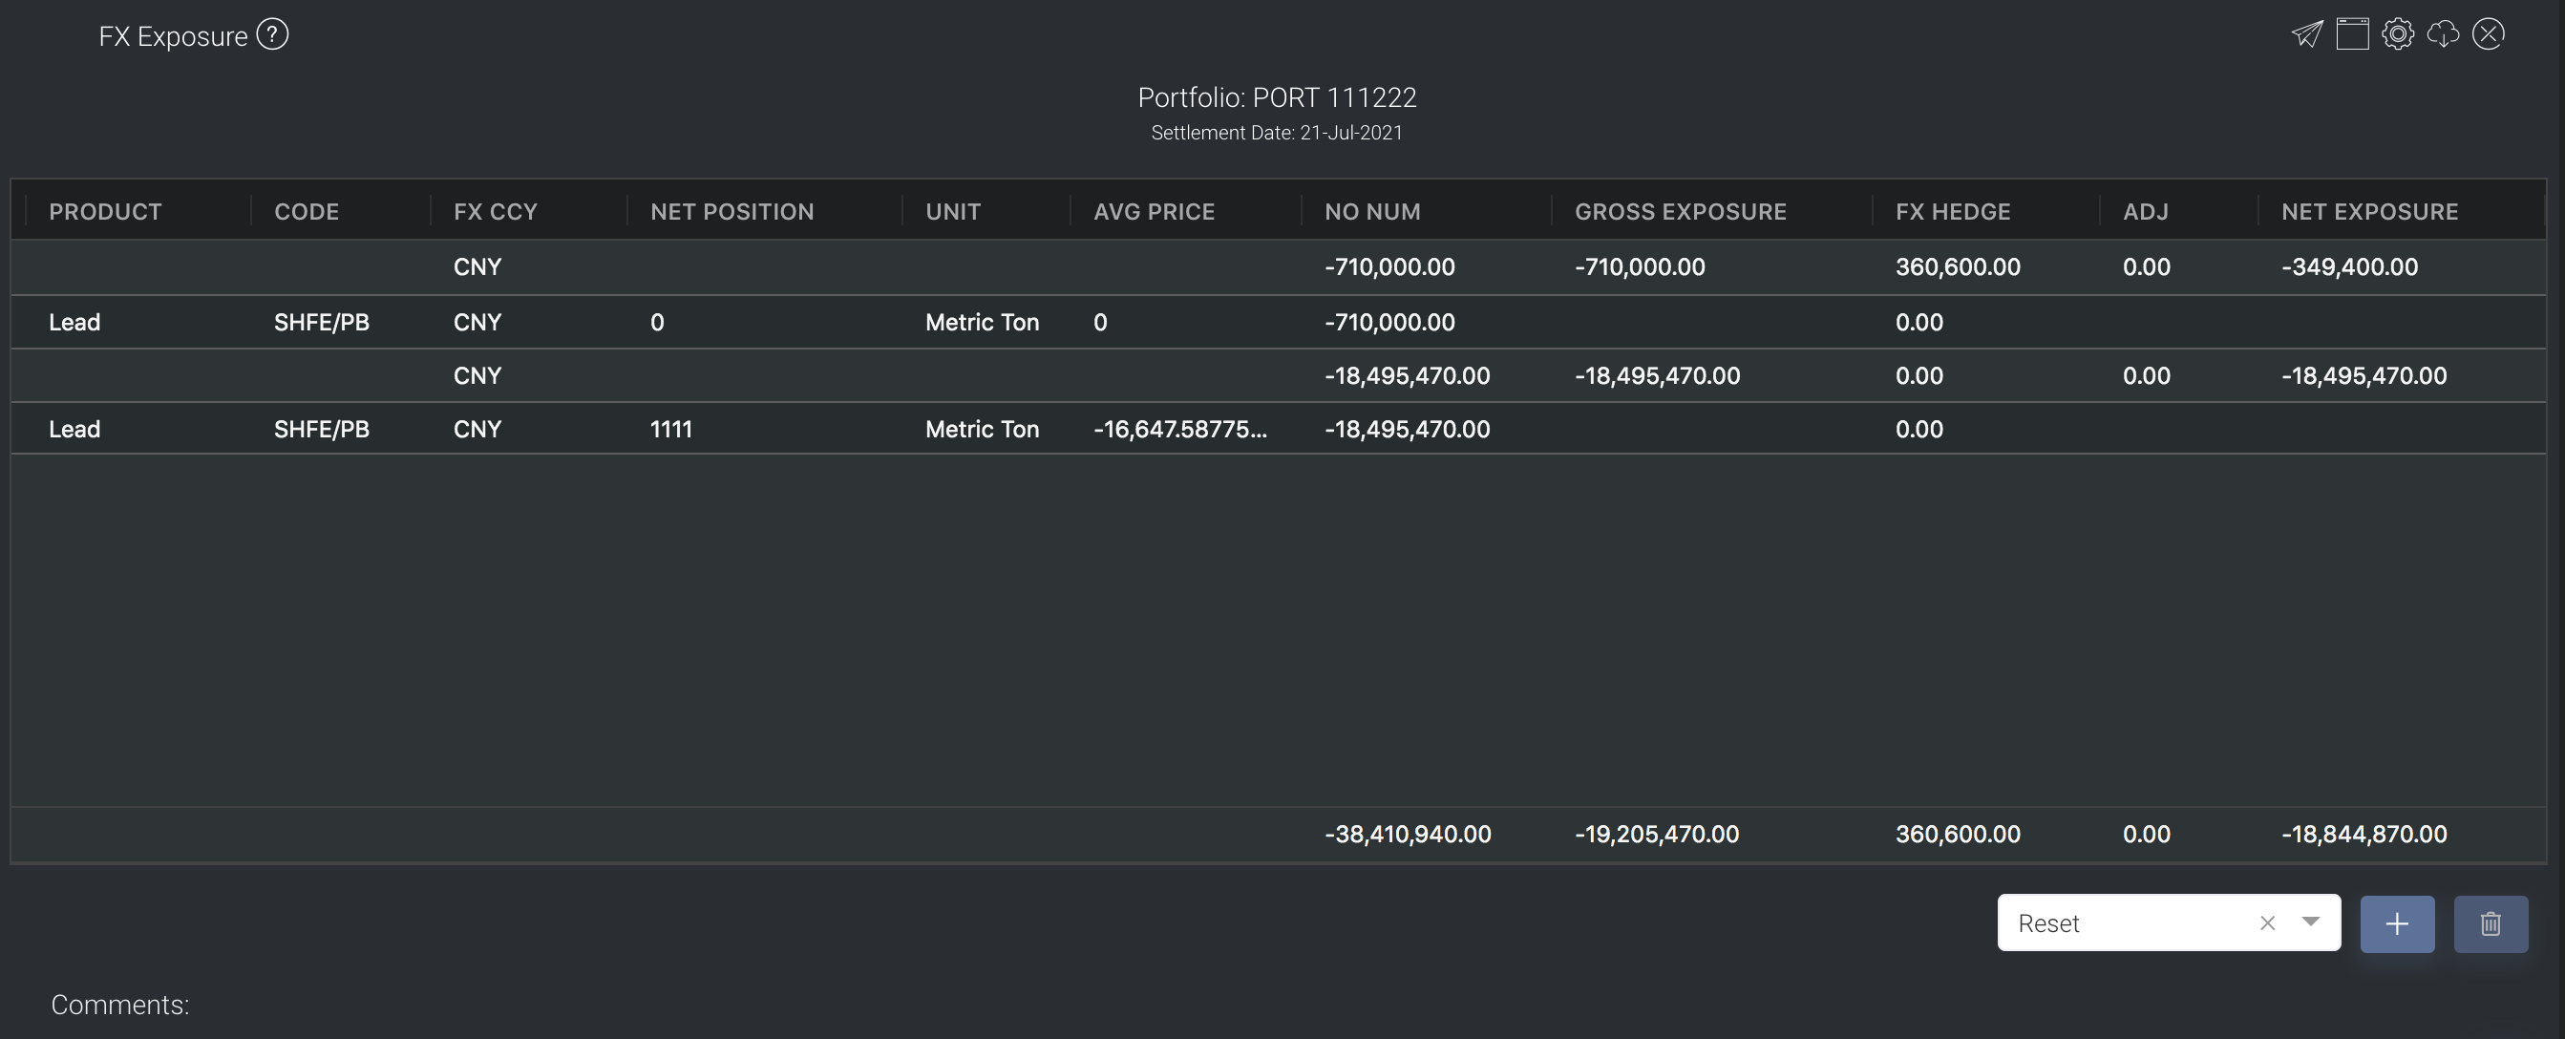The height and width of the screenshot is (1039, 2565).
Task: Sort by NO NUM column header
Action: pos(1372,211)
